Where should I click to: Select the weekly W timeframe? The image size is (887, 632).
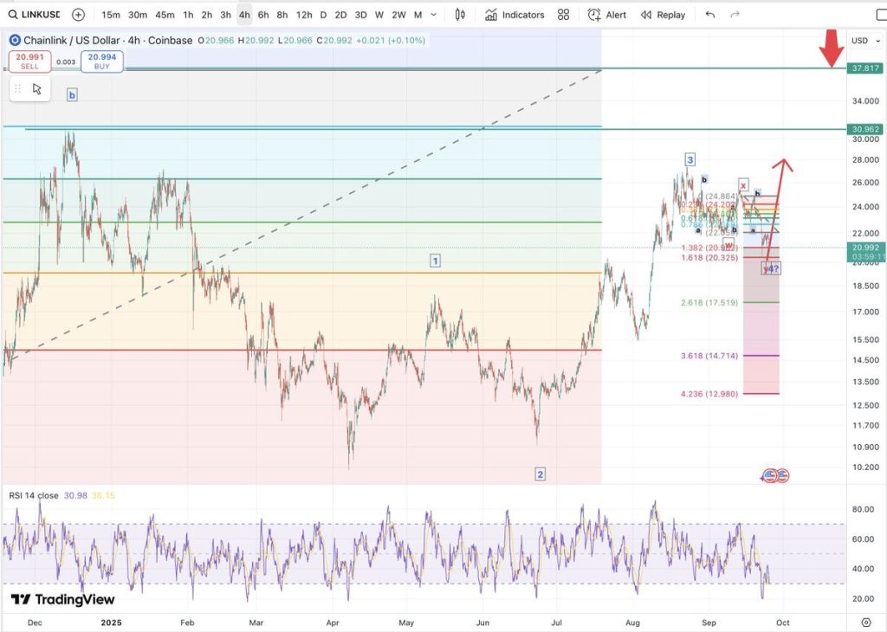379,15
